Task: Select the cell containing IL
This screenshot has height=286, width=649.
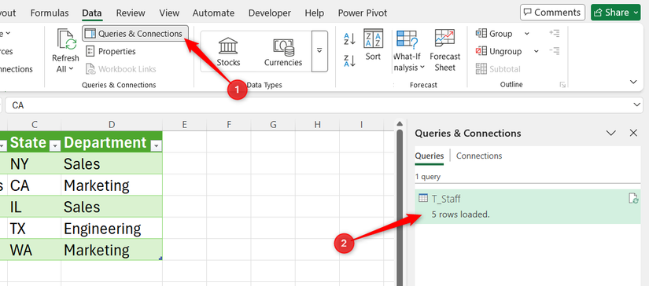Action: [35, 207]
